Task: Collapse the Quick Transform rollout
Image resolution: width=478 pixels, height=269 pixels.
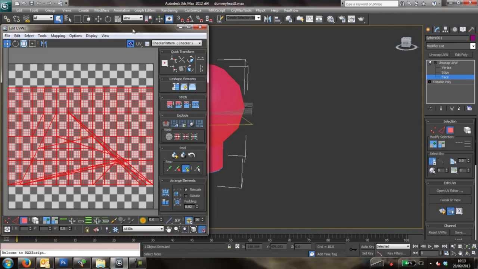Action: tap(162, 52)
